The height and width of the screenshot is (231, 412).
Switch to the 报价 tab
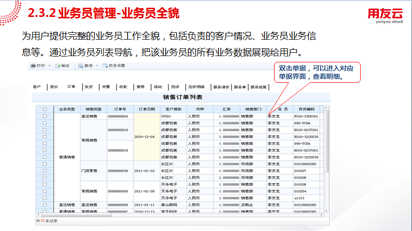coord(54,87)
